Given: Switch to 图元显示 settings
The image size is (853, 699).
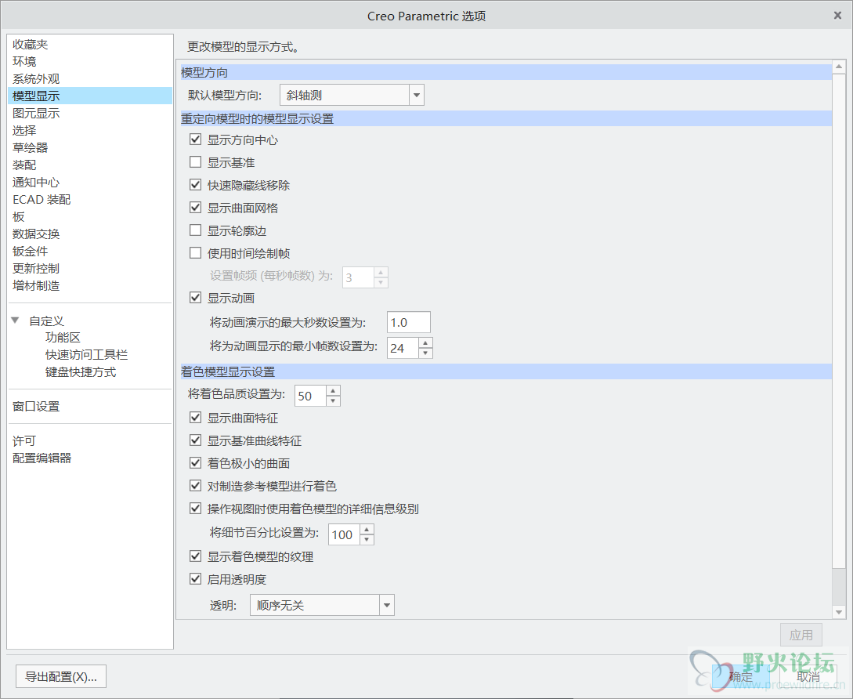Looking at the screenshot, I should coord(36,113).
